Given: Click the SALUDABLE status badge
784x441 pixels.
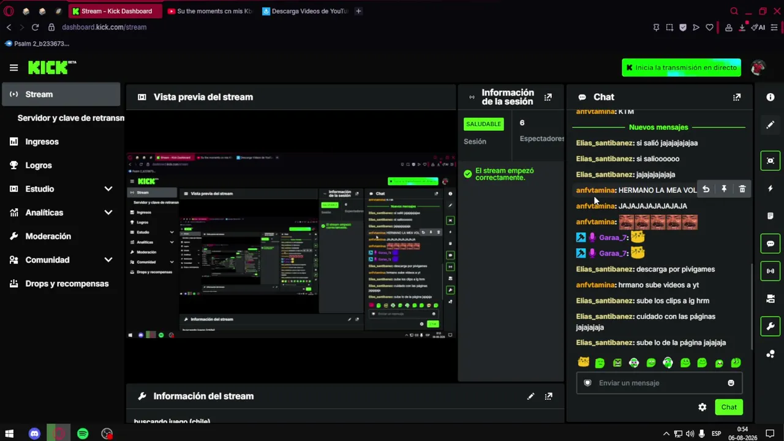Looking at the screenshot, I should pos(483,124).
